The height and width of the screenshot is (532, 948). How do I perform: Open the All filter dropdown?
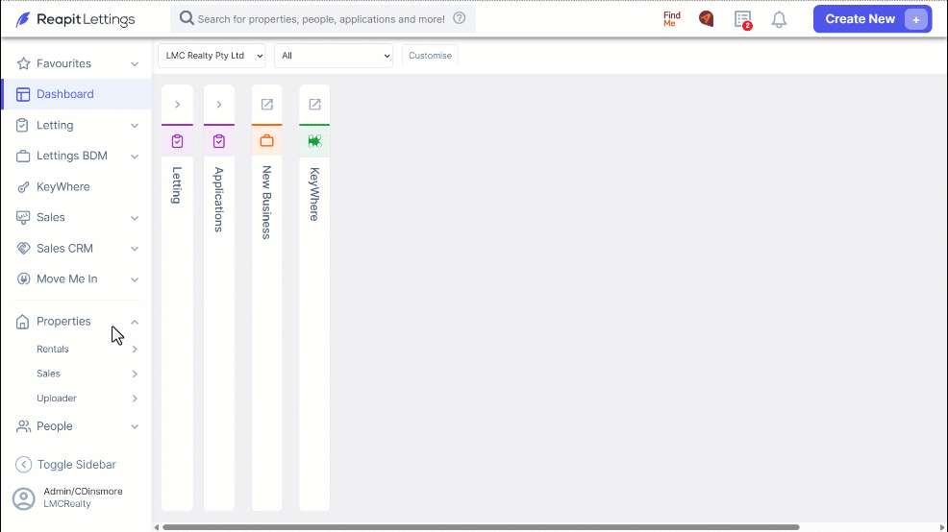[x=333, y=56]
